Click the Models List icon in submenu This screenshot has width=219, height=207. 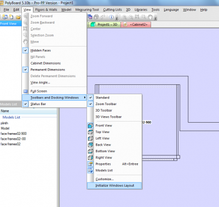(90, 170)
